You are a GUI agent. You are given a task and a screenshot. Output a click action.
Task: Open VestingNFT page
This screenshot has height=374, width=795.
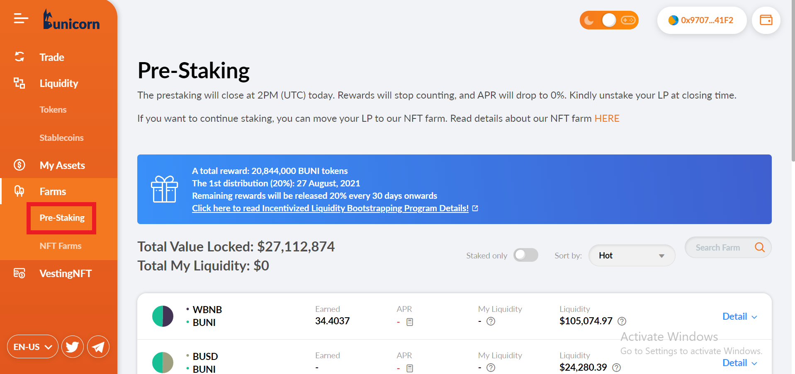coord(66,273)
